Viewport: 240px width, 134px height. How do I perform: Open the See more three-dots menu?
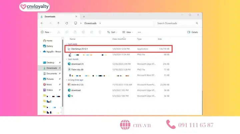[139, 32]
